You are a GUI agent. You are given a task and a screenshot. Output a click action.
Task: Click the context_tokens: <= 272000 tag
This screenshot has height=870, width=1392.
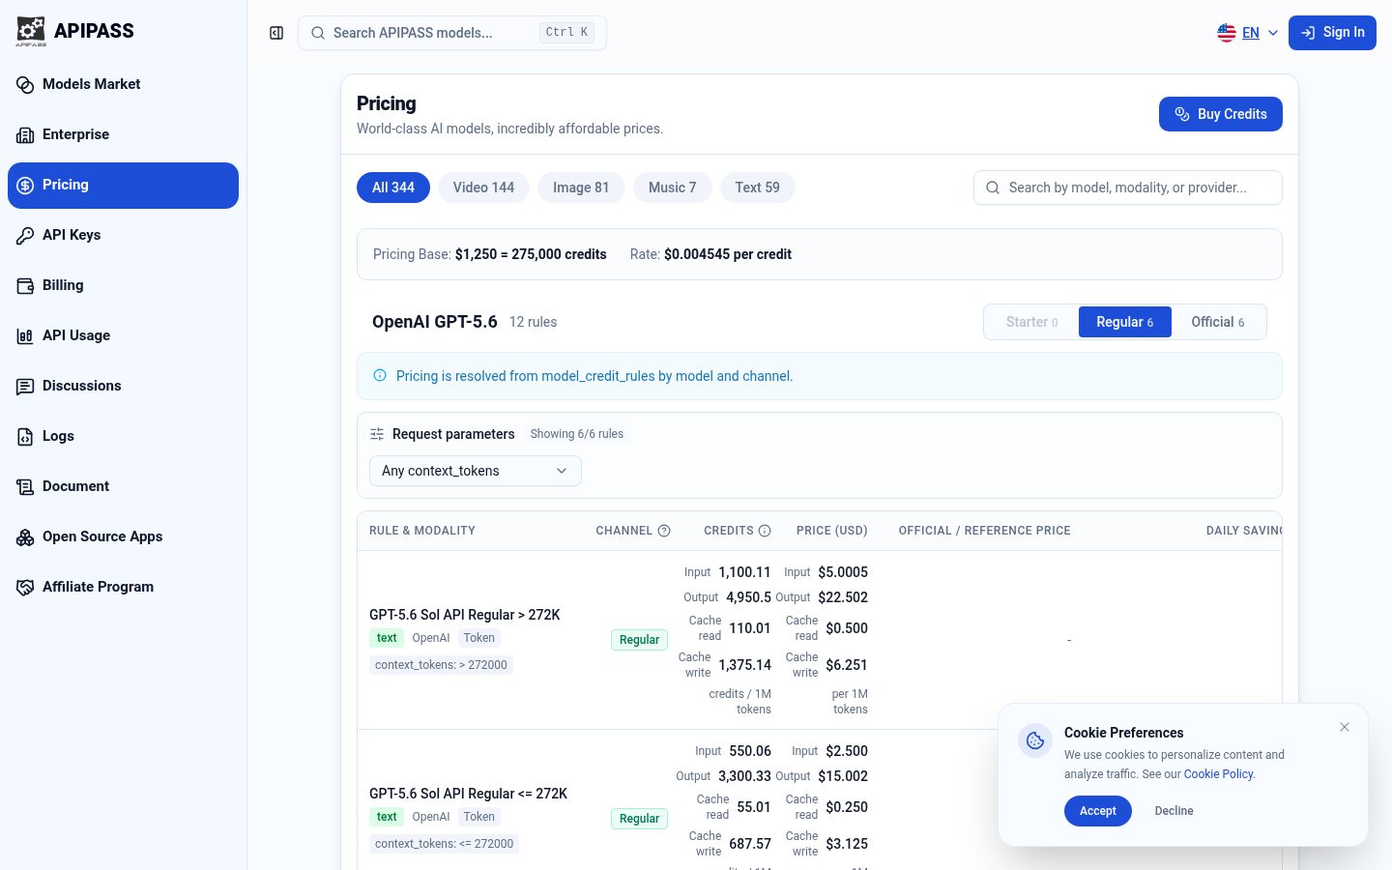point(445,844)
